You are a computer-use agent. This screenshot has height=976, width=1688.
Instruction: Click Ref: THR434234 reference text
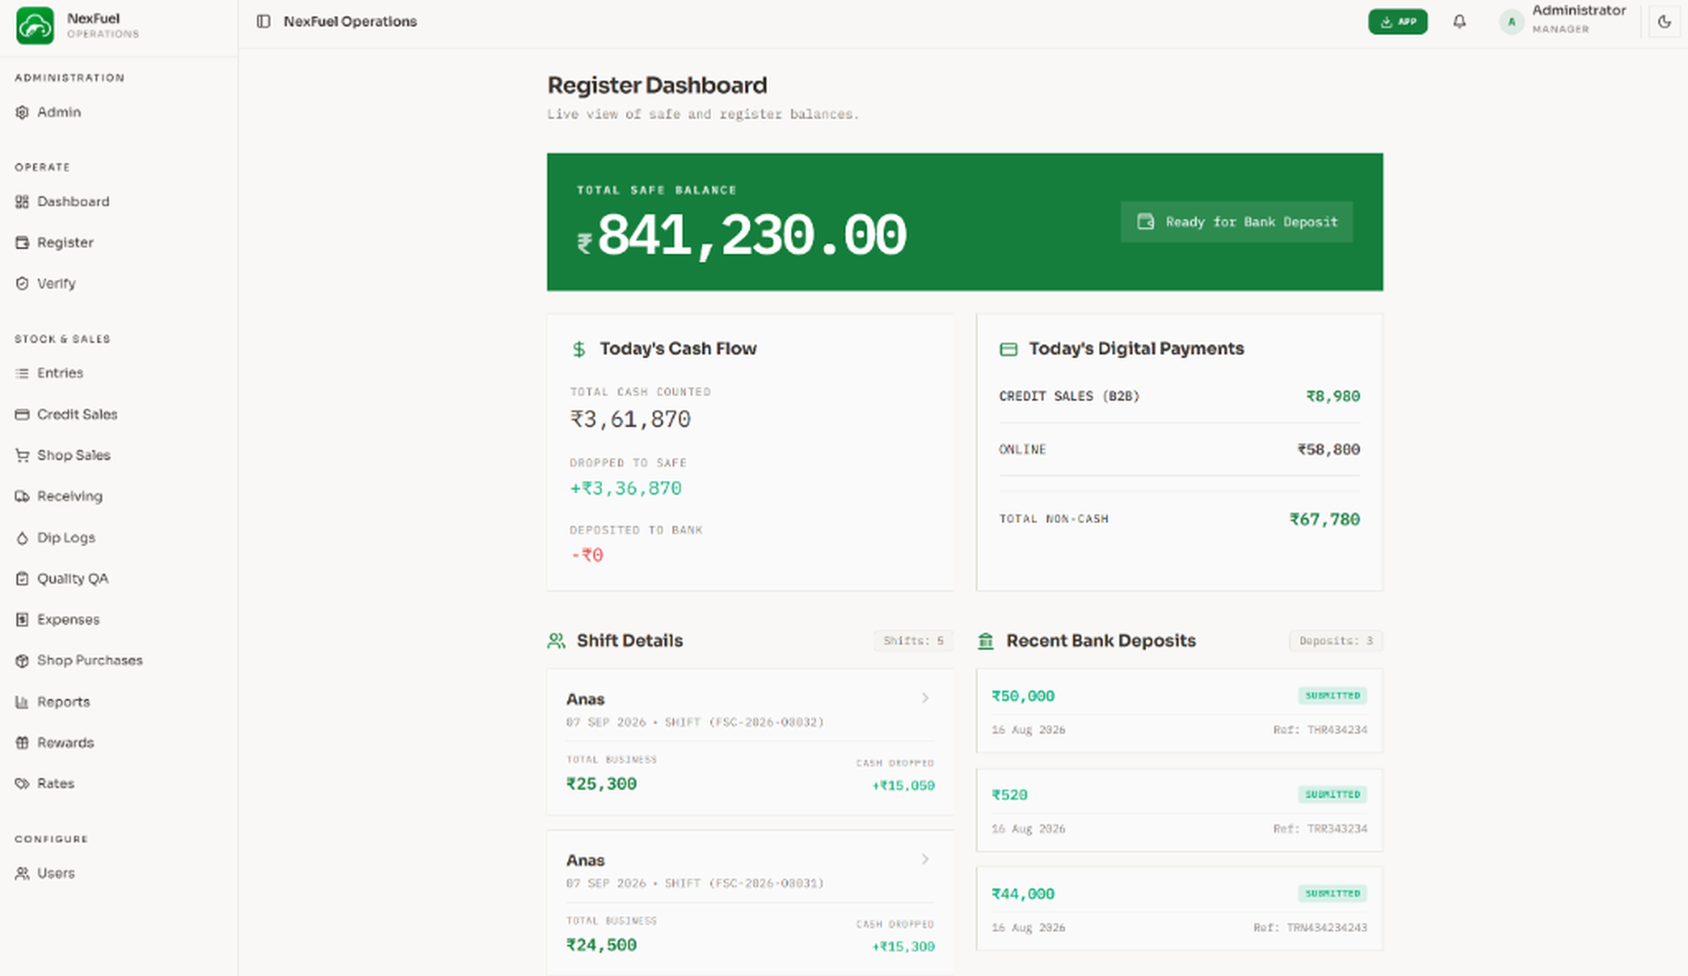point(1320,730)
